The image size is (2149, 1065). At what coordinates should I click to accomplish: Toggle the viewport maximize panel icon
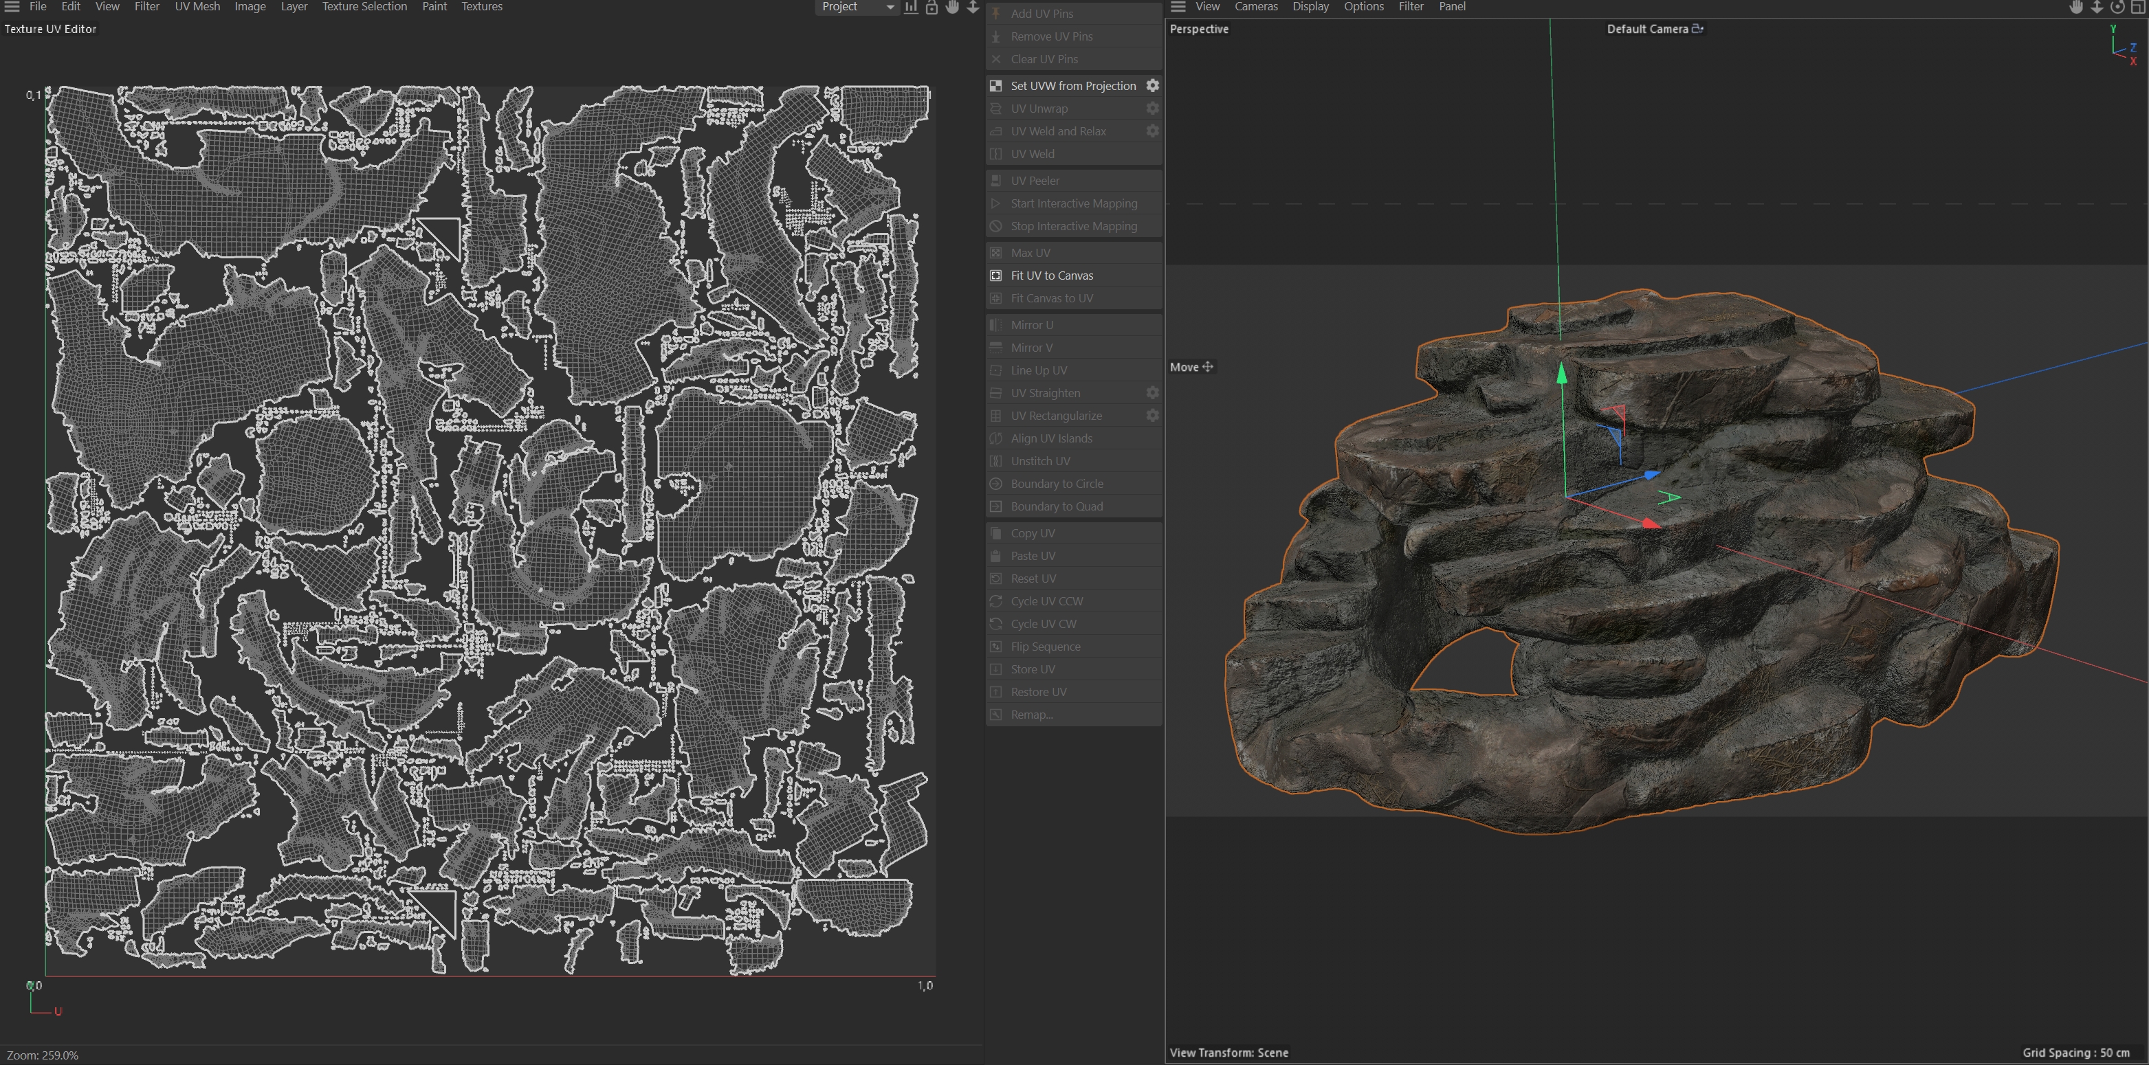point(2138,7)
